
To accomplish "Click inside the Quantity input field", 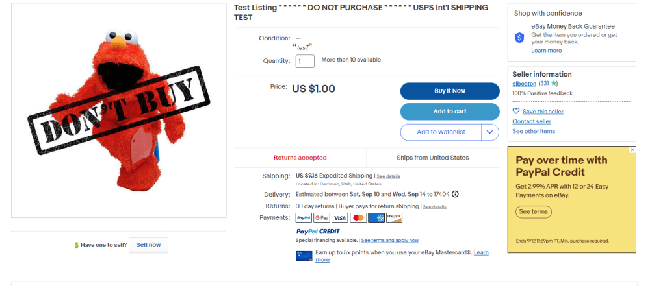I will [x=305, y=61].
